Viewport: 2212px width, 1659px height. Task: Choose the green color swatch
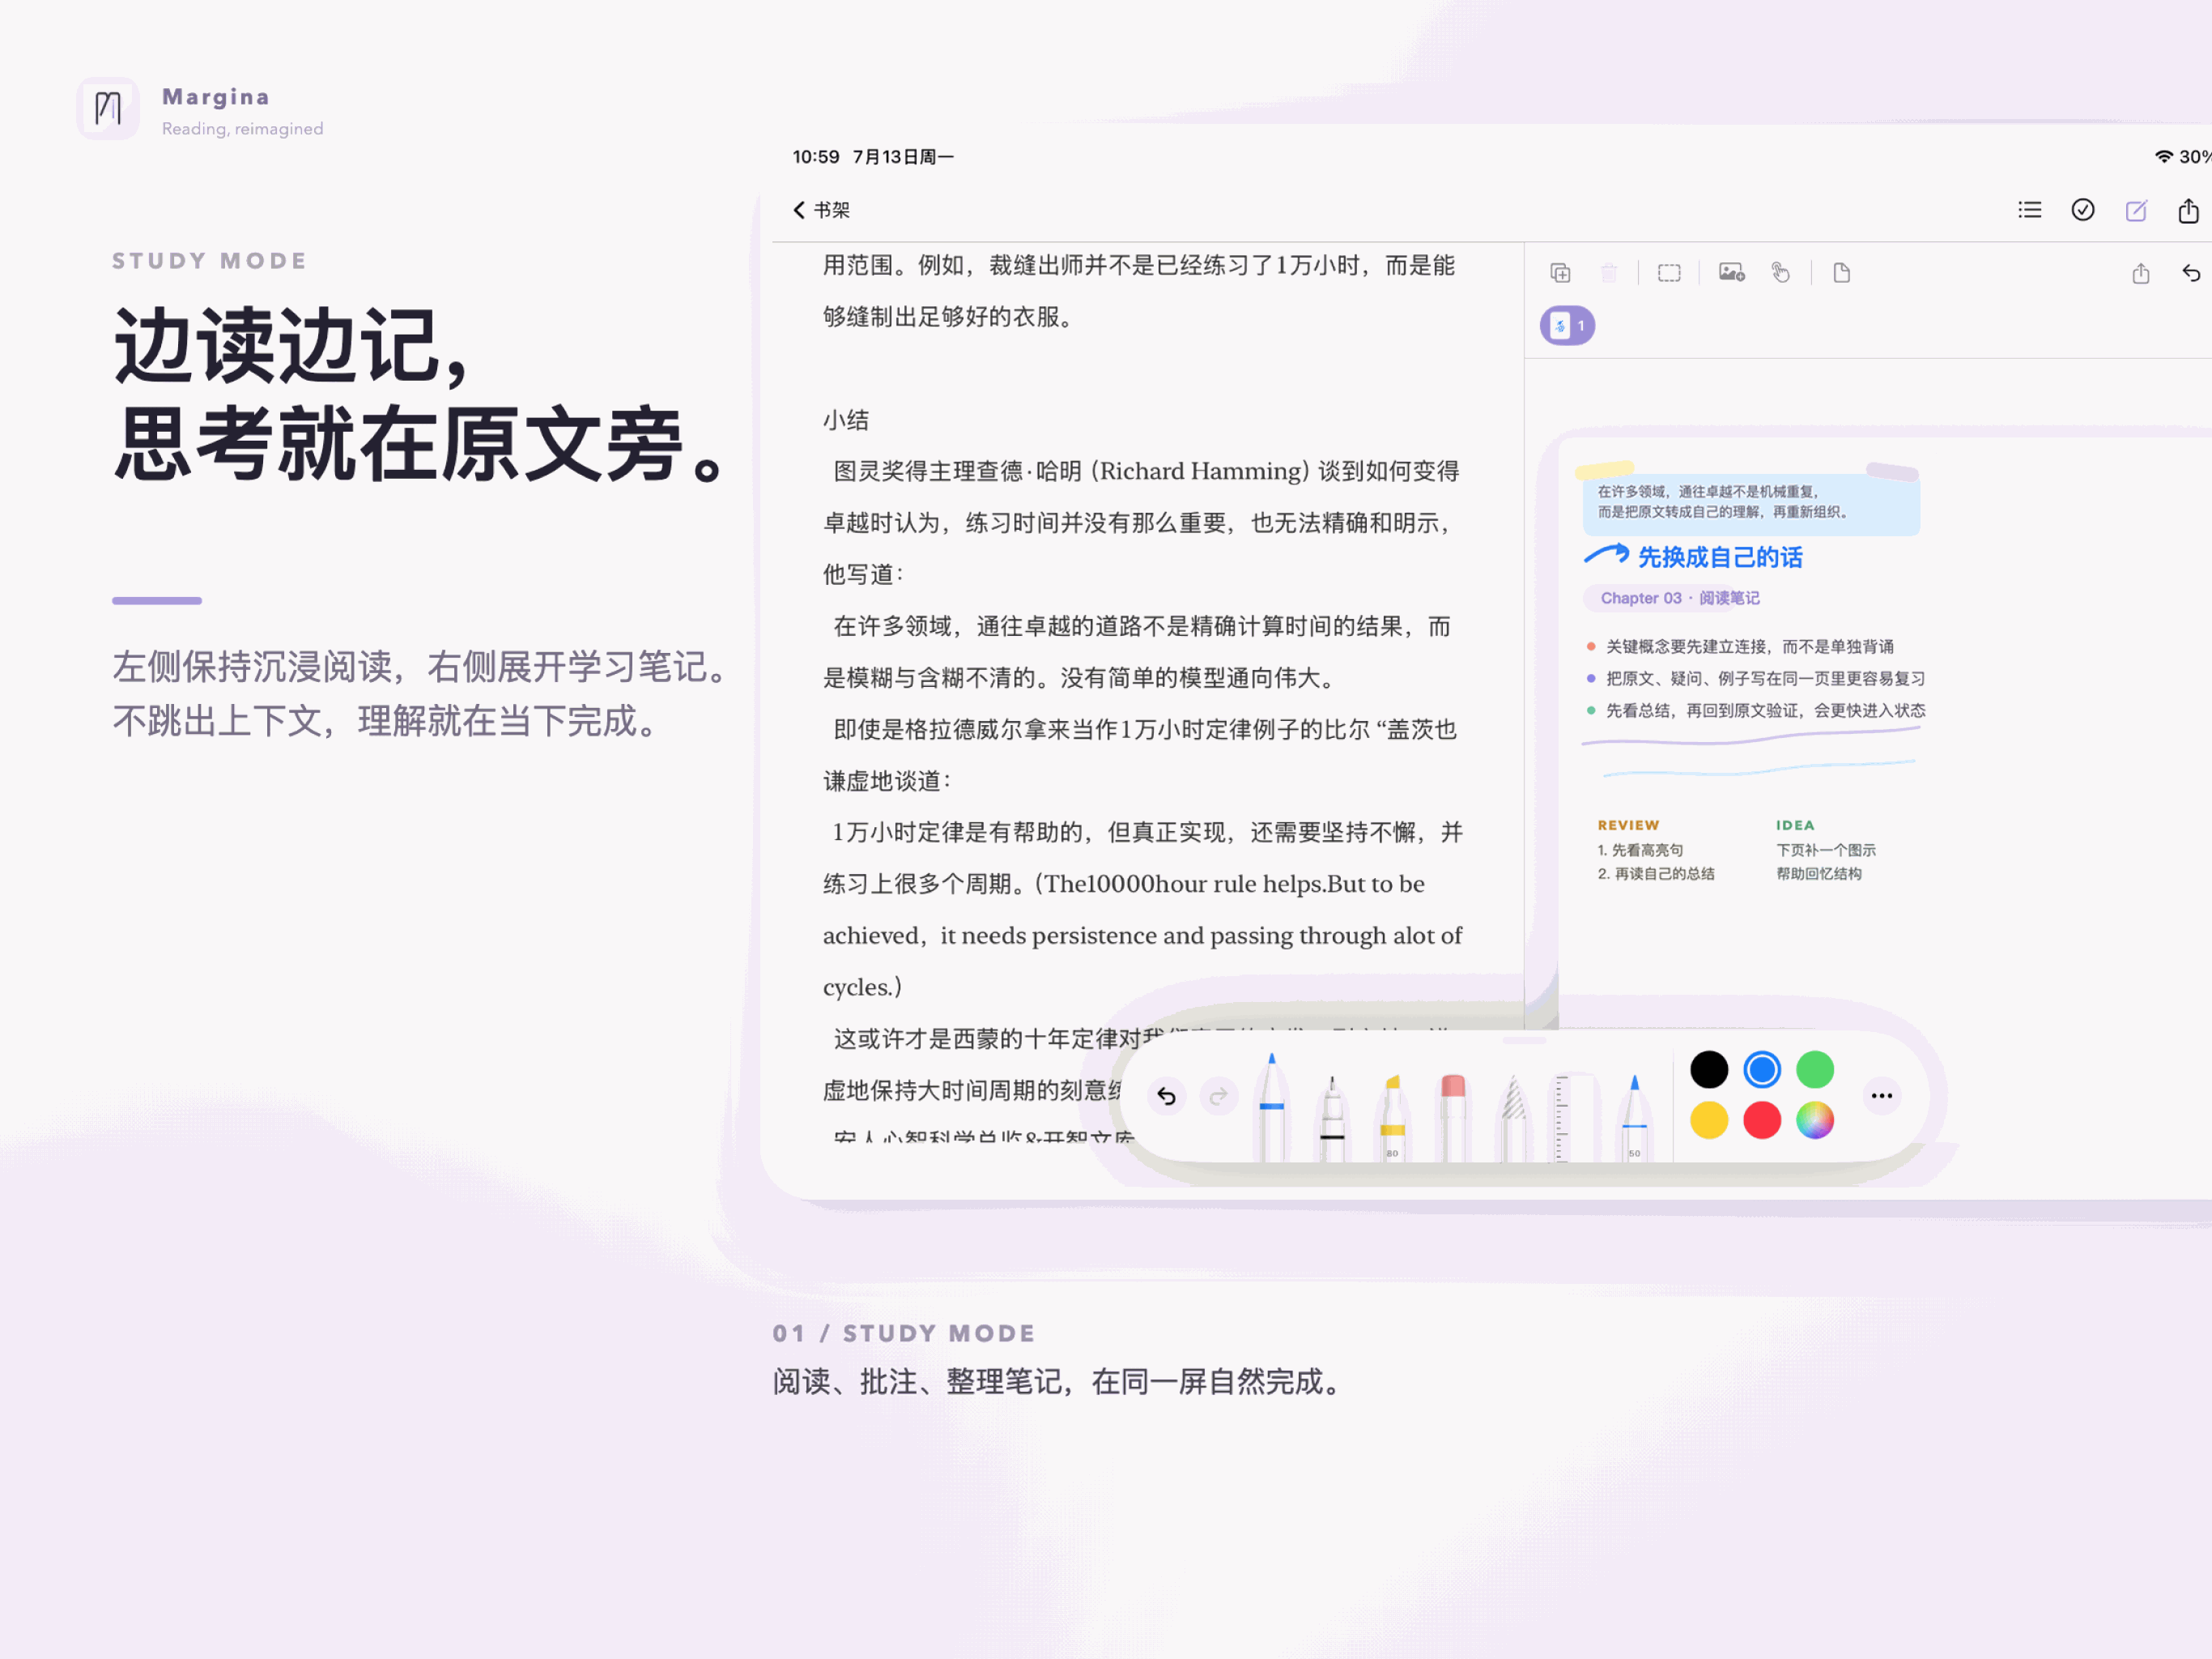tap(1814, 1069)
